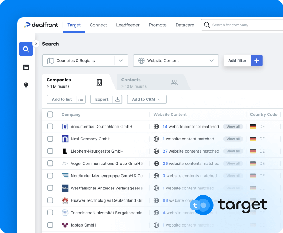This screenshot has width=283, height=233.
Task: Check the fabfab GmbH row
Action: point(50,225)
